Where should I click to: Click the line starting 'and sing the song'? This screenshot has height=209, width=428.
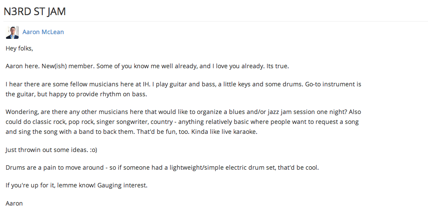pos(132,132)
